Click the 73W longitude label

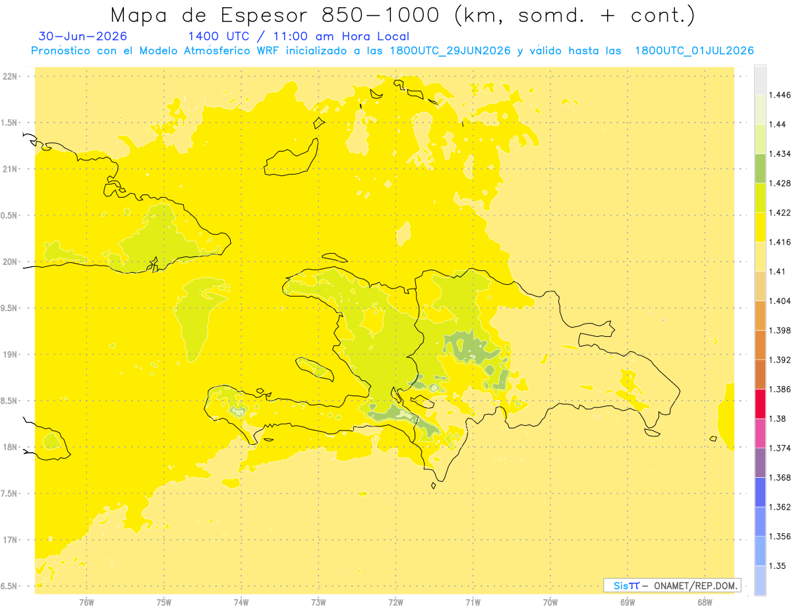coord(318,602)
